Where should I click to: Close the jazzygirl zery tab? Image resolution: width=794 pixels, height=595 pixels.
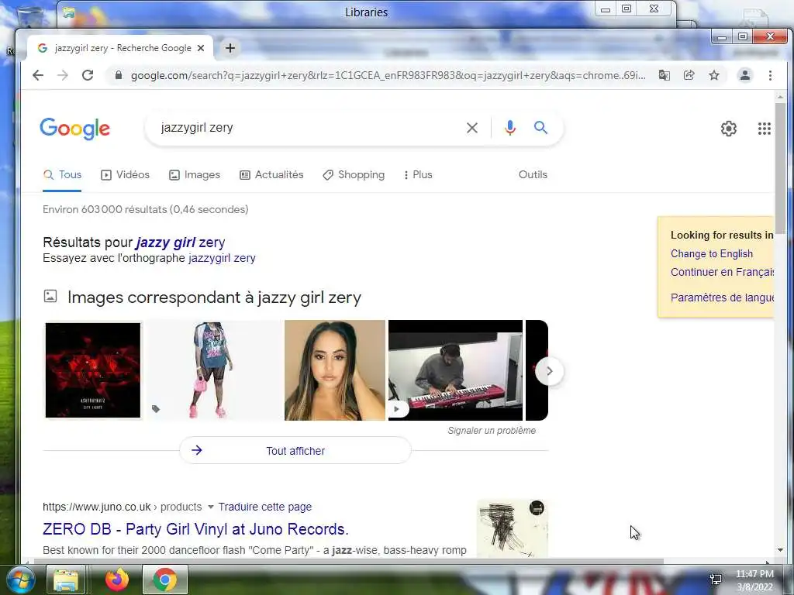pyautogui.click(x=201, y=48)
